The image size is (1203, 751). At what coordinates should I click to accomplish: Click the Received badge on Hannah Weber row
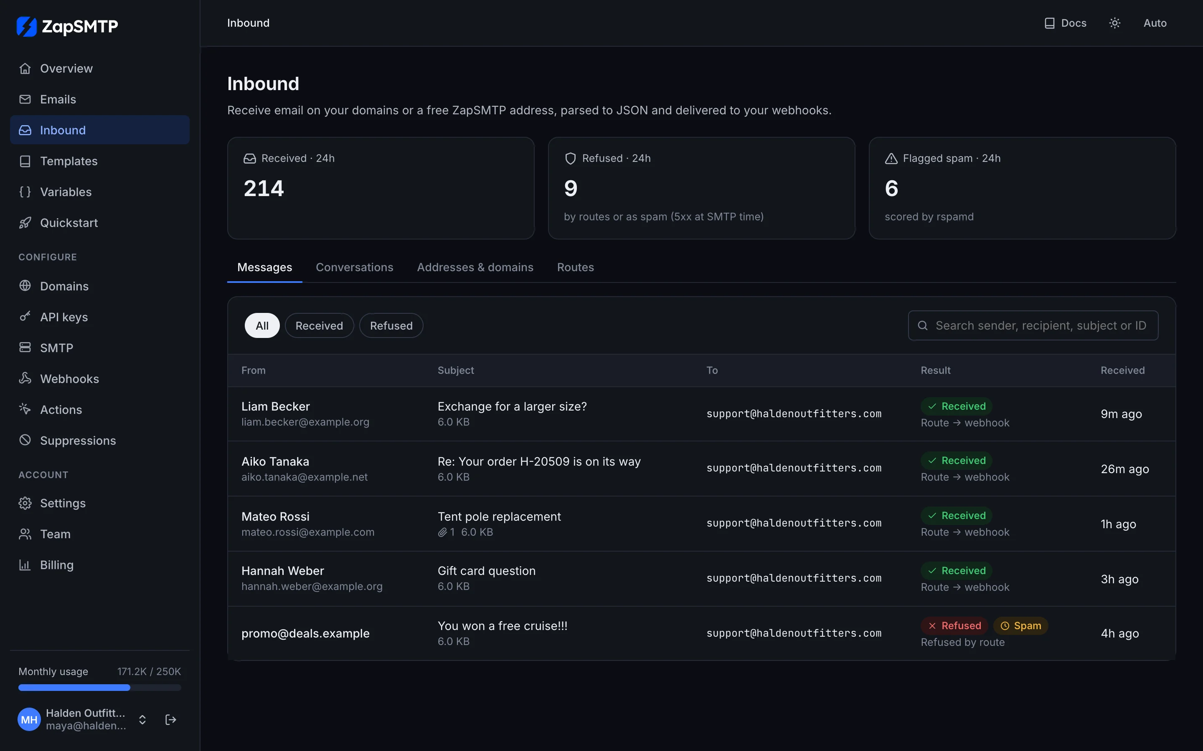957,571
